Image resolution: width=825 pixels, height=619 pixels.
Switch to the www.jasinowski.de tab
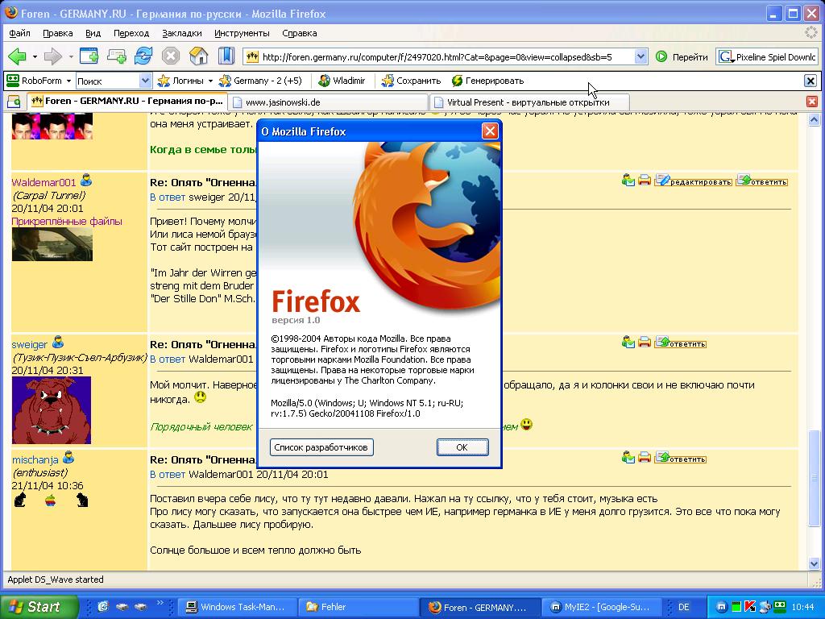tap(327, 102)
